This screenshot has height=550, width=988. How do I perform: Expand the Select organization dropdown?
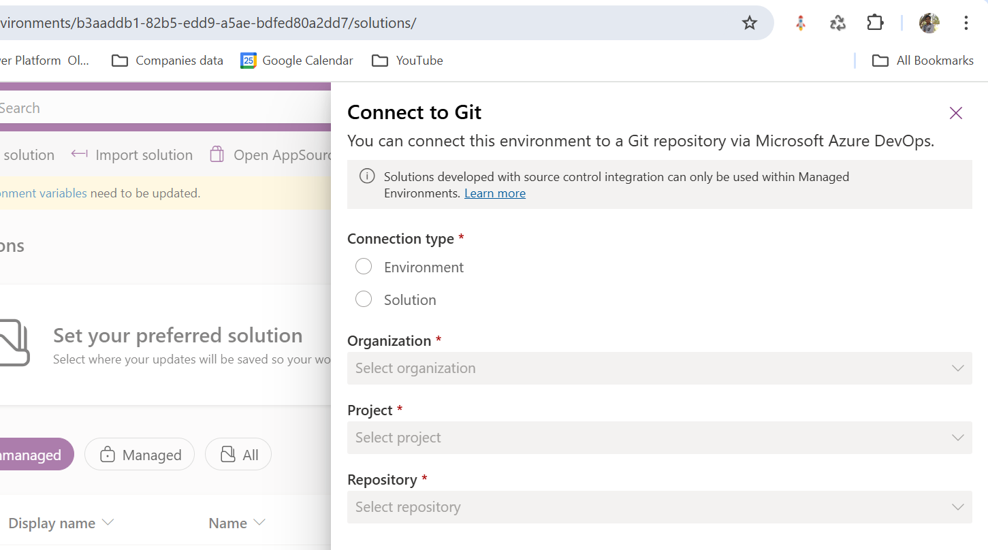pyautogui.click(x=659, y=368)
